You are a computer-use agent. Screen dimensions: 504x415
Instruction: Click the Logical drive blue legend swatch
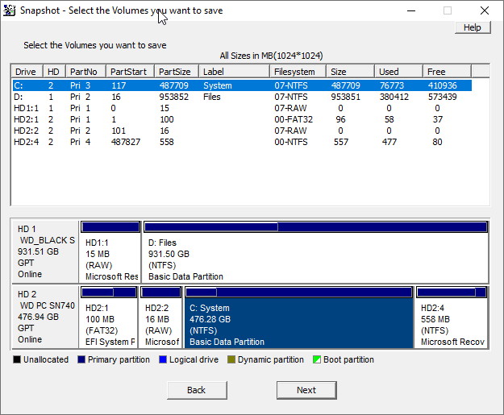click(163, 359)
